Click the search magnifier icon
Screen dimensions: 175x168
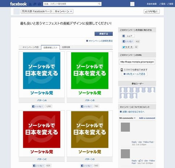tap(99, 4)
